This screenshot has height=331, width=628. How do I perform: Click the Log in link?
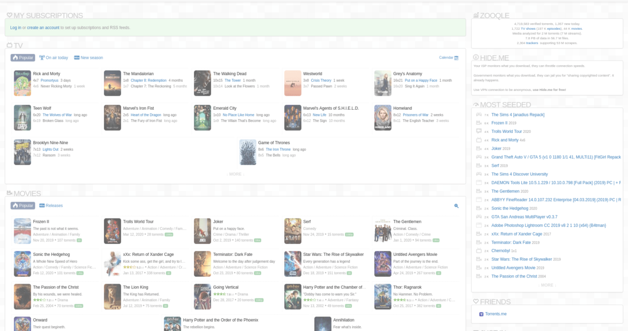point(15,28)
